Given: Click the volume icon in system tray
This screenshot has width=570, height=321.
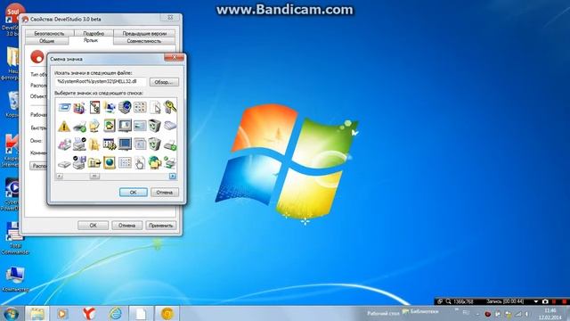Looking at the screenshot, I should (x=527, y=314).
